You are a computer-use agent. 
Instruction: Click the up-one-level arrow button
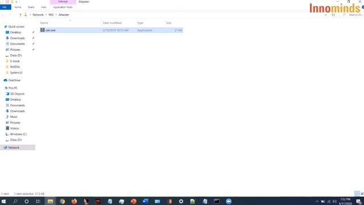click(x=20, y=15)
